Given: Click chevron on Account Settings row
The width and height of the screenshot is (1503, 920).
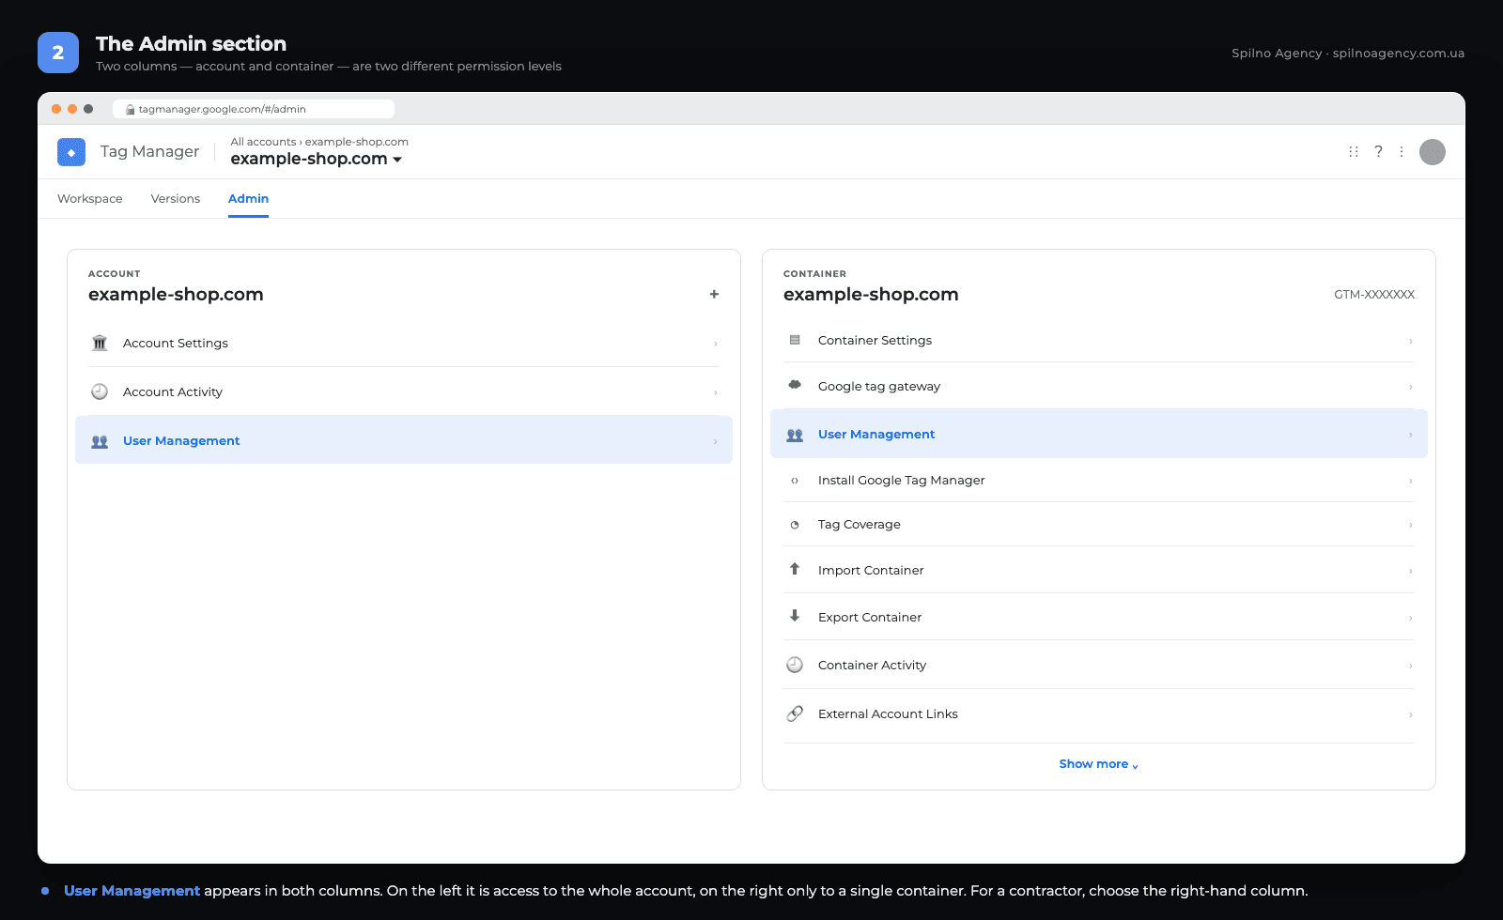Looking at the screenshot, I should (x=716, y=344).
